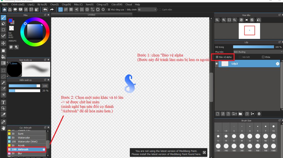
Task: Select the Magic Wand tool
Action: 3,83
